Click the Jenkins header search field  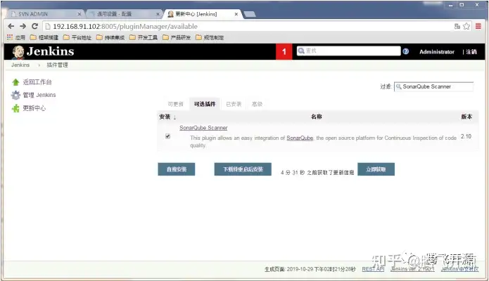coord(348,51)
